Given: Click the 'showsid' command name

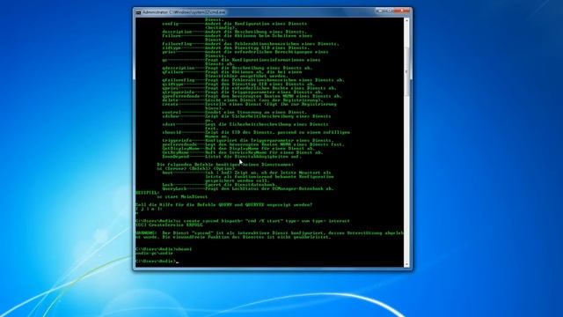Looking at the screenshot, I should (172, 132).
